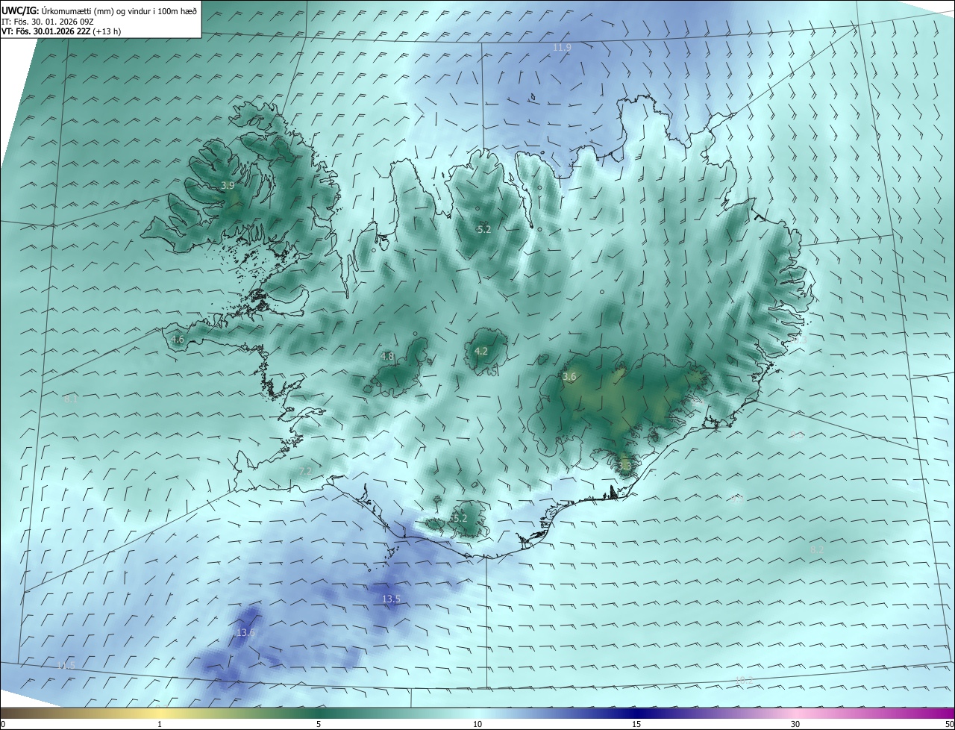The image size is (955, 730).
Task: Click the valid time line 'VT: Fös. 30.01.2026 22Z (+13 h)'
Action: click(61, 31)
